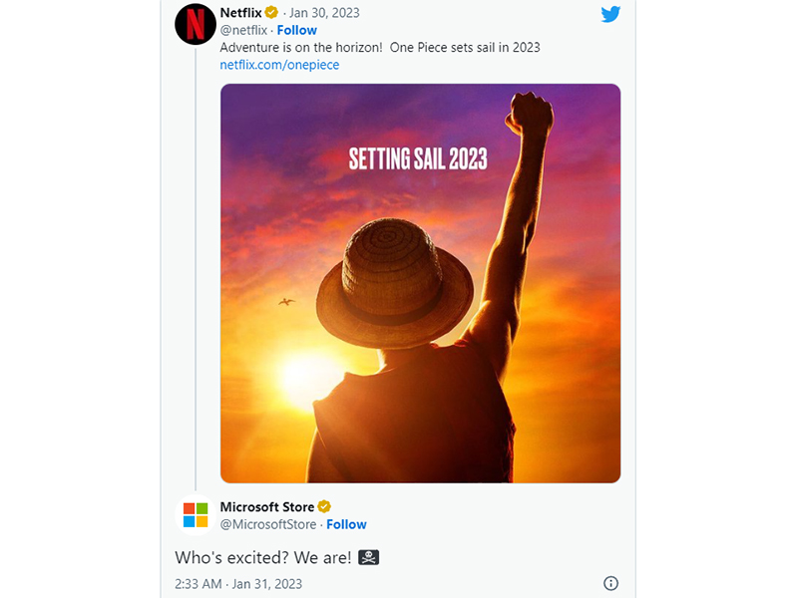Click the Twitter bird logo
The image size is (798, 598).
coord(610,14)
